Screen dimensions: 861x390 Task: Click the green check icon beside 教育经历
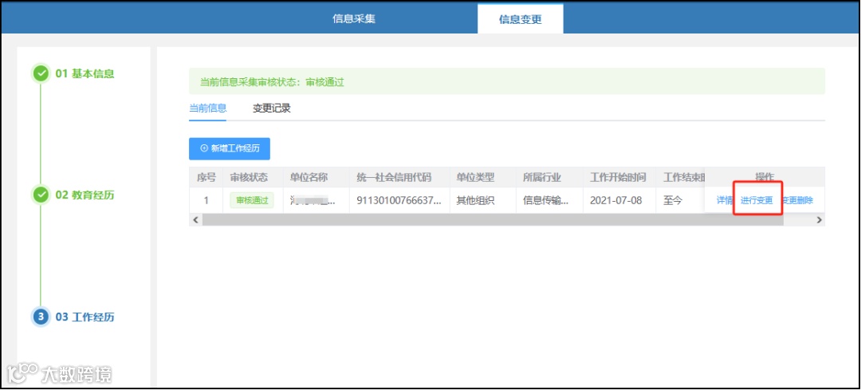(41, 195)
